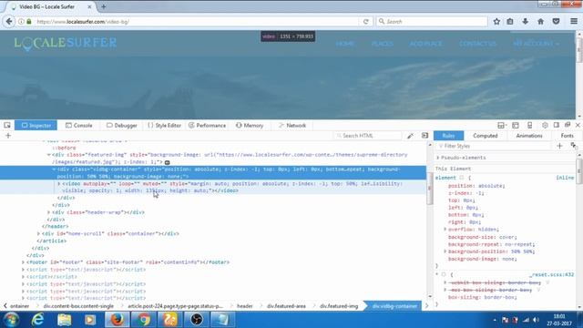Click the CONTACT US navigation link
Viewport: 583px width, 328px height.
click(x=477, y=44)
